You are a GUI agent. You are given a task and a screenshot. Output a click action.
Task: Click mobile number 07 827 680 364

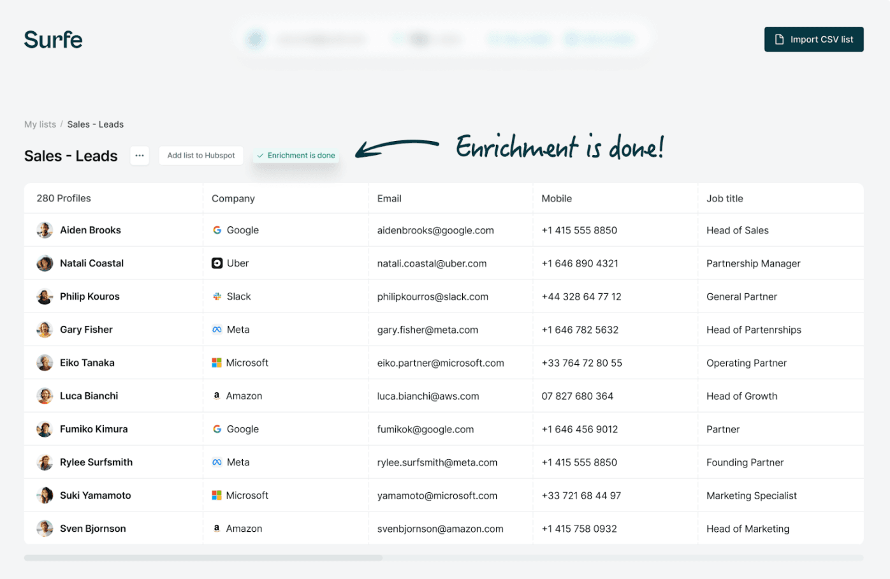578,396
